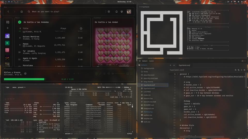Click the Spotify Home icon

point(22,12)
